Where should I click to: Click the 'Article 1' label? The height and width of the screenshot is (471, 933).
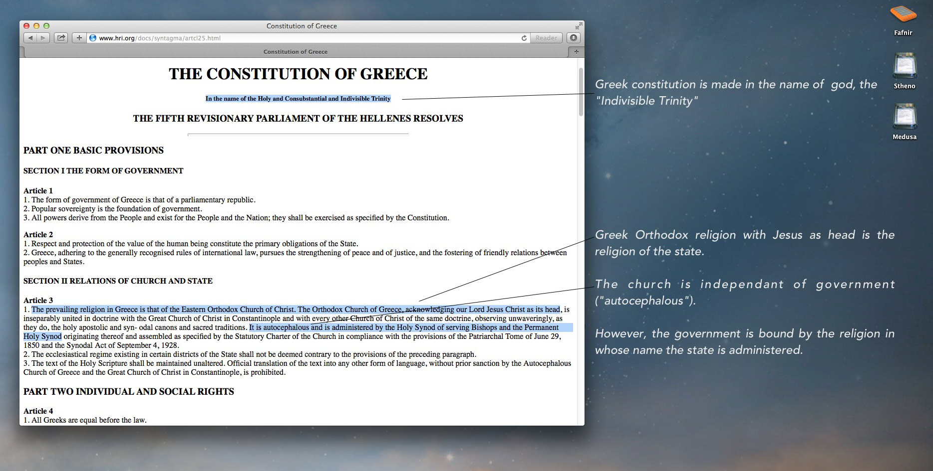click(38, 191)
